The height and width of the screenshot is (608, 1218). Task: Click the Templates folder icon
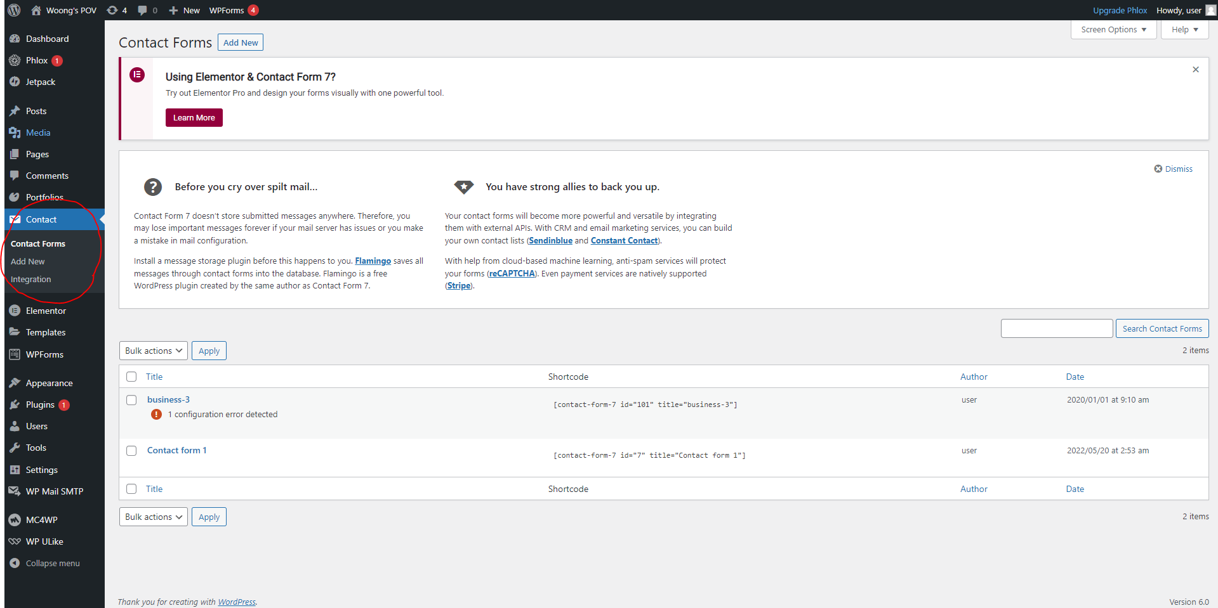tap(15, 332)
